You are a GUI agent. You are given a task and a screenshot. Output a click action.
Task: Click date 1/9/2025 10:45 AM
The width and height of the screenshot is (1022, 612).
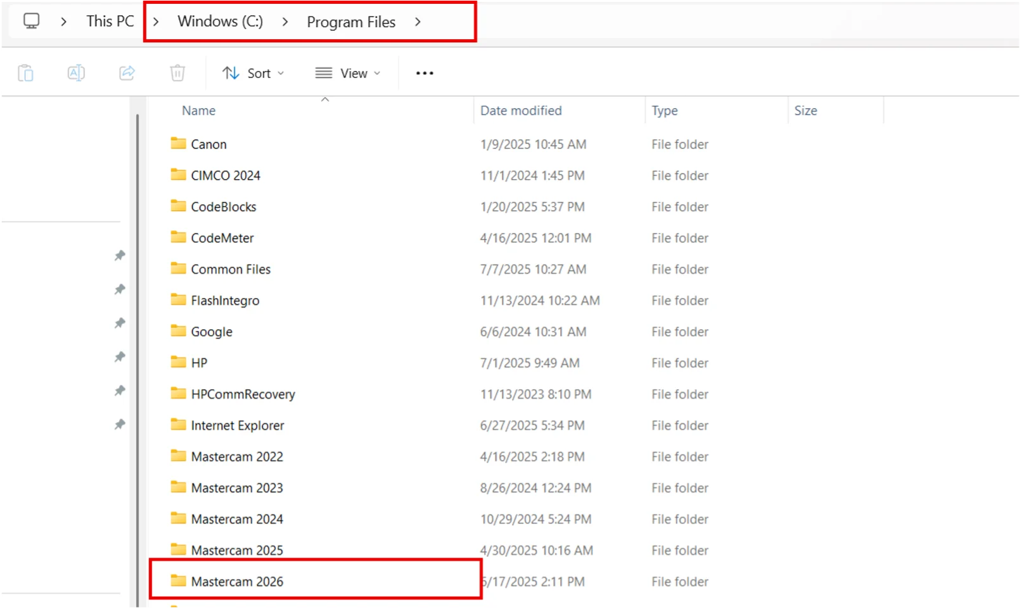533,144
